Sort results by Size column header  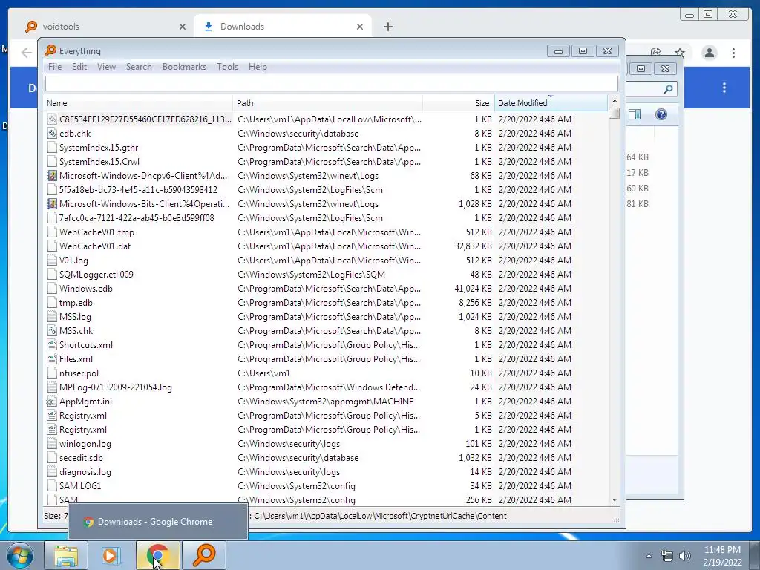(x=459, y=102)
